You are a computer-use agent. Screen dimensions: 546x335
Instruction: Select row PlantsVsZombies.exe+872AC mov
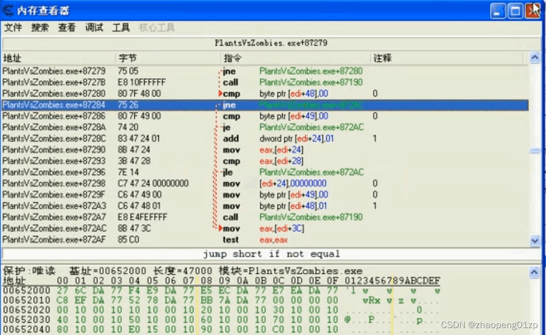click(265, 228)
